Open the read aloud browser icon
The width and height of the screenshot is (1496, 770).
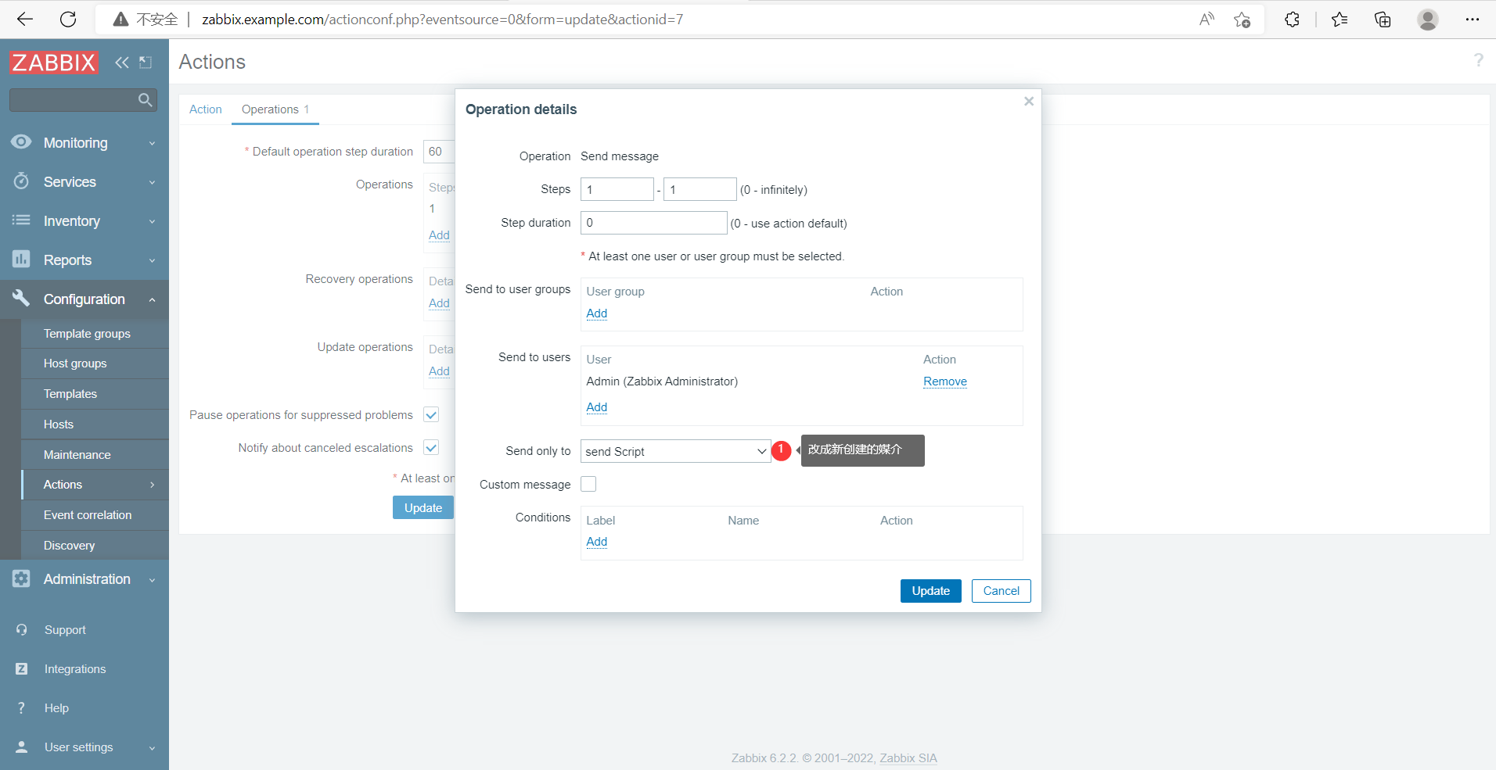[1207, 20]
